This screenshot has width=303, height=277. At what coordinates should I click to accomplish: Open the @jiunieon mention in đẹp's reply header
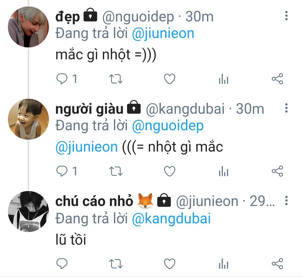tap(163, 34)
